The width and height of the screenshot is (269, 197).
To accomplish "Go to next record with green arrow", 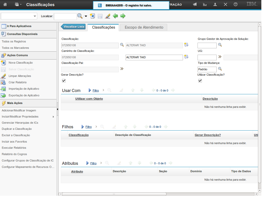I will pyautogui.click(x=123, y=16).
